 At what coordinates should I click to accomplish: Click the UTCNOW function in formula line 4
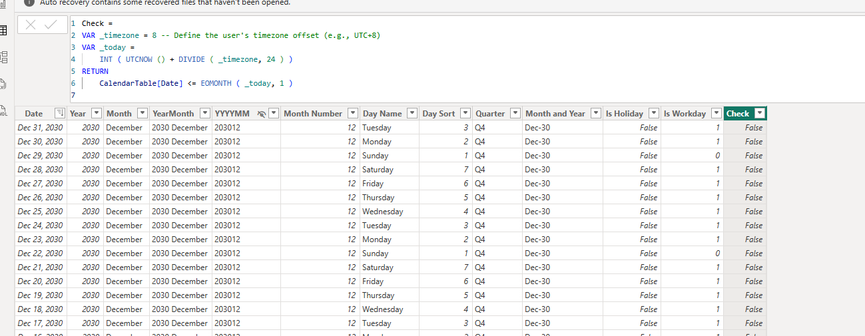coord(139,59)
